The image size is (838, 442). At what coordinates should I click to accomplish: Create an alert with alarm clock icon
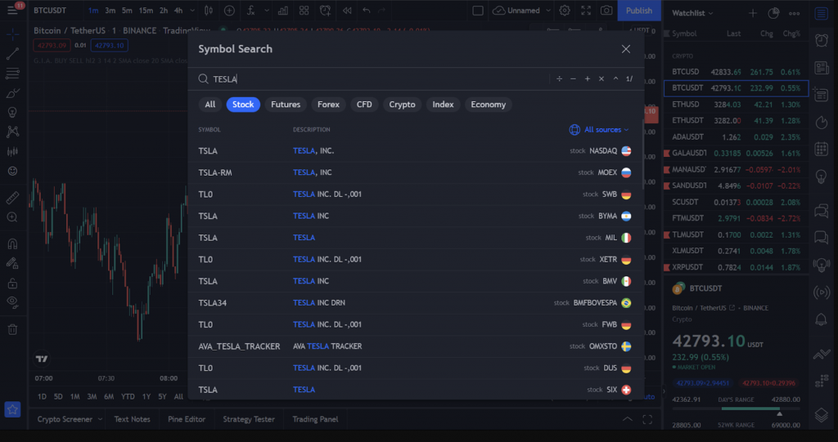tap(325, 10)
